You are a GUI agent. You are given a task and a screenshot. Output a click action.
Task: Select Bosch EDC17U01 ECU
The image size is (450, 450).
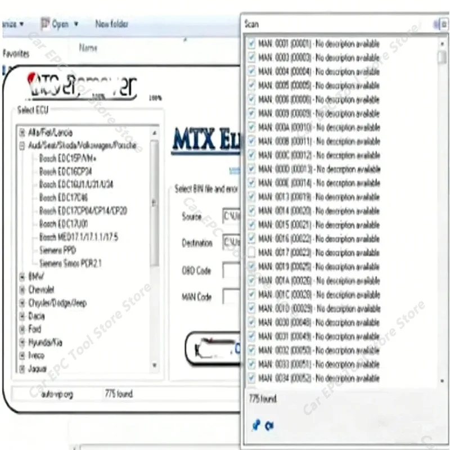64,224
